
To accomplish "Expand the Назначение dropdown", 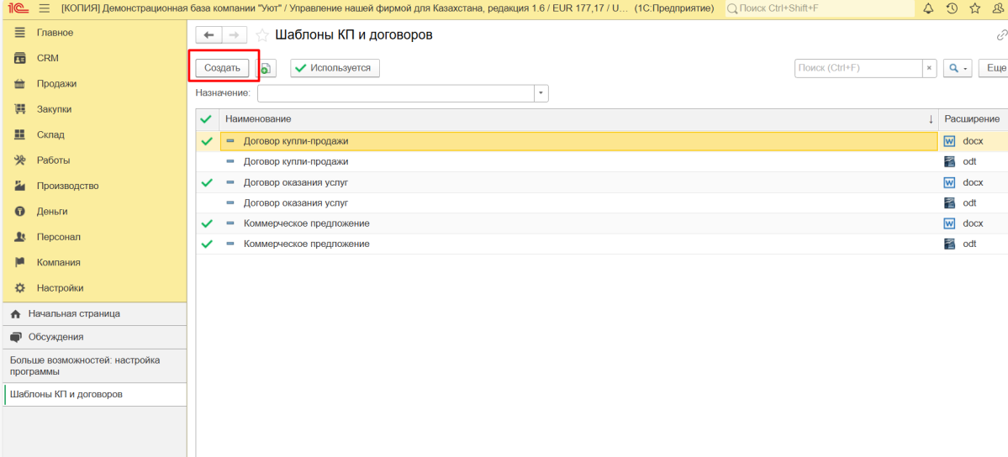I will pyautogui.click(x=541, y=93).
